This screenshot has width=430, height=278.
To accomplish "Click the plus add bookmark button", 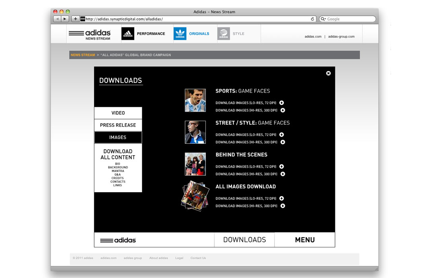I will tap(76, 19).
